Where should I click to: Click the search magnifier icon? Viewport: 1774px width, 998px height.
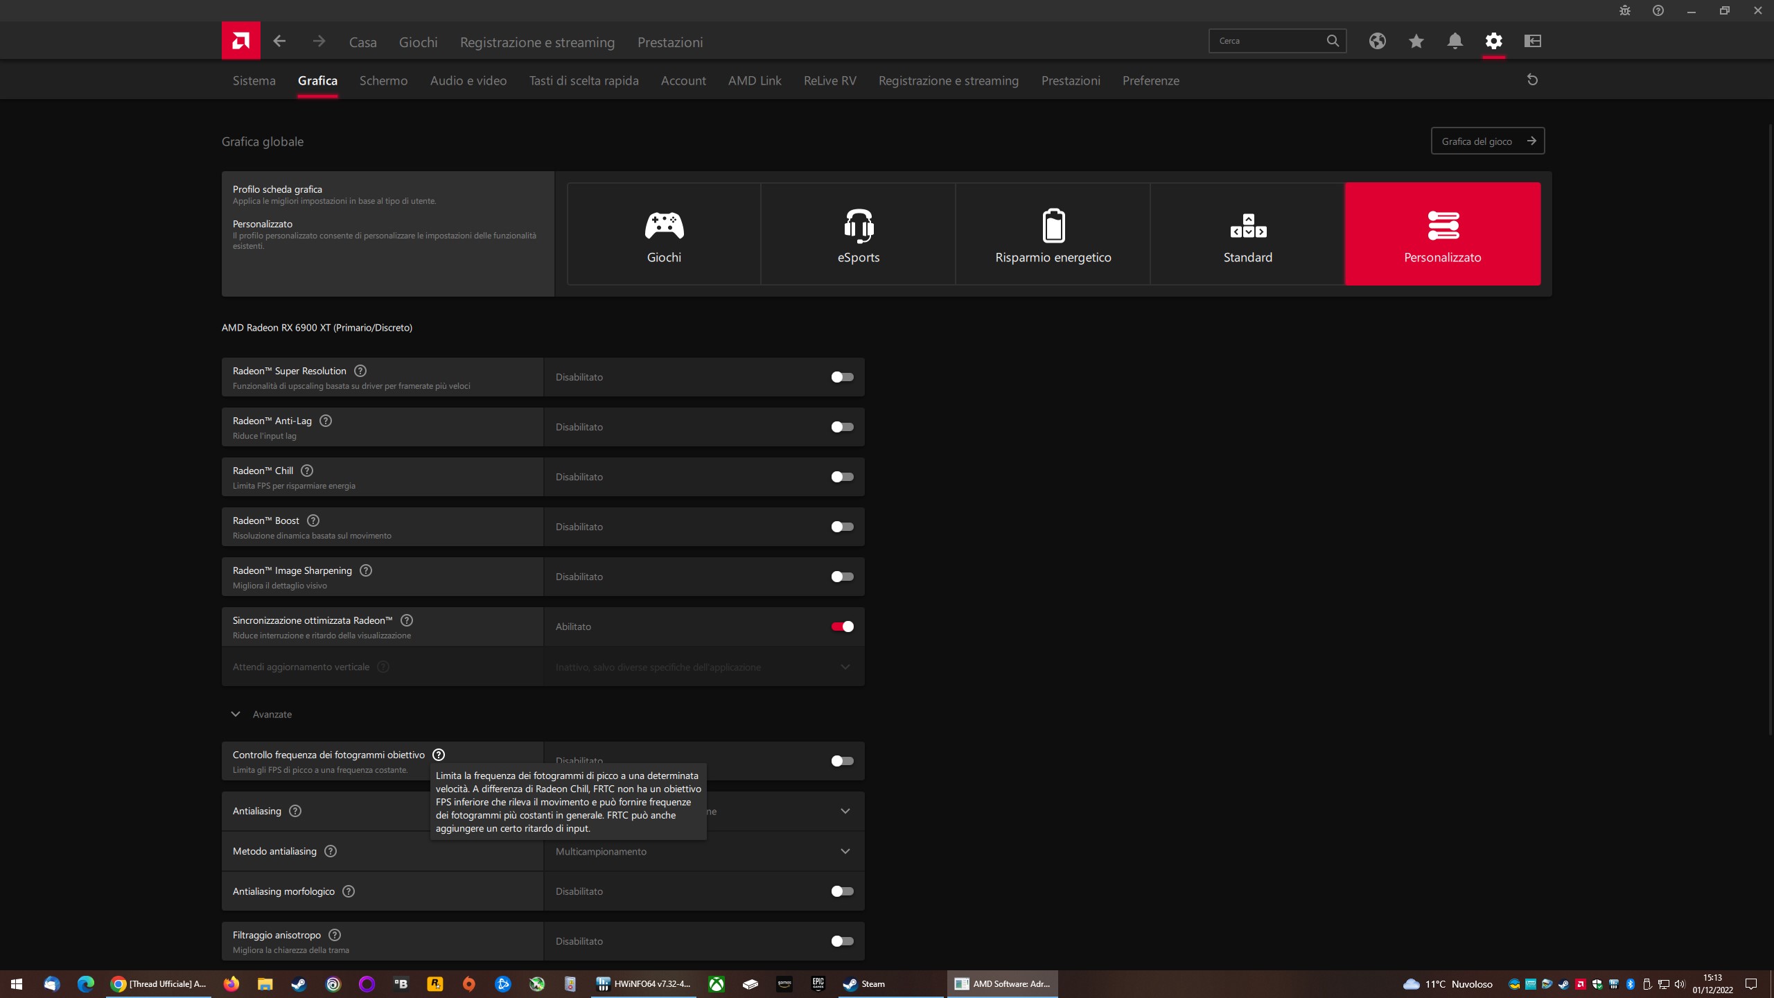1332,41
